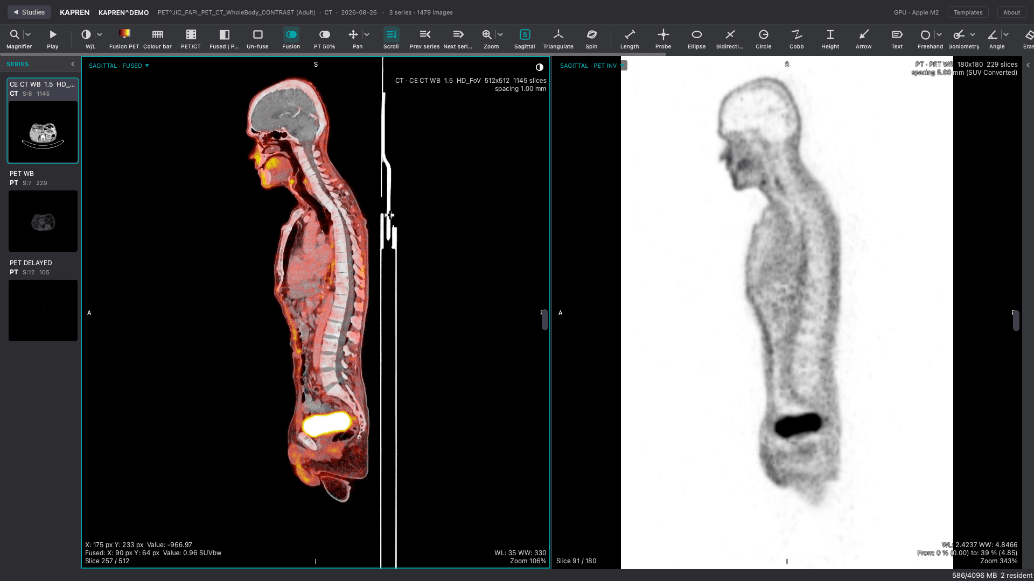Select the Cobb angle tool
The height and width of the screenshot is (581, 1034).
(797, 39)
